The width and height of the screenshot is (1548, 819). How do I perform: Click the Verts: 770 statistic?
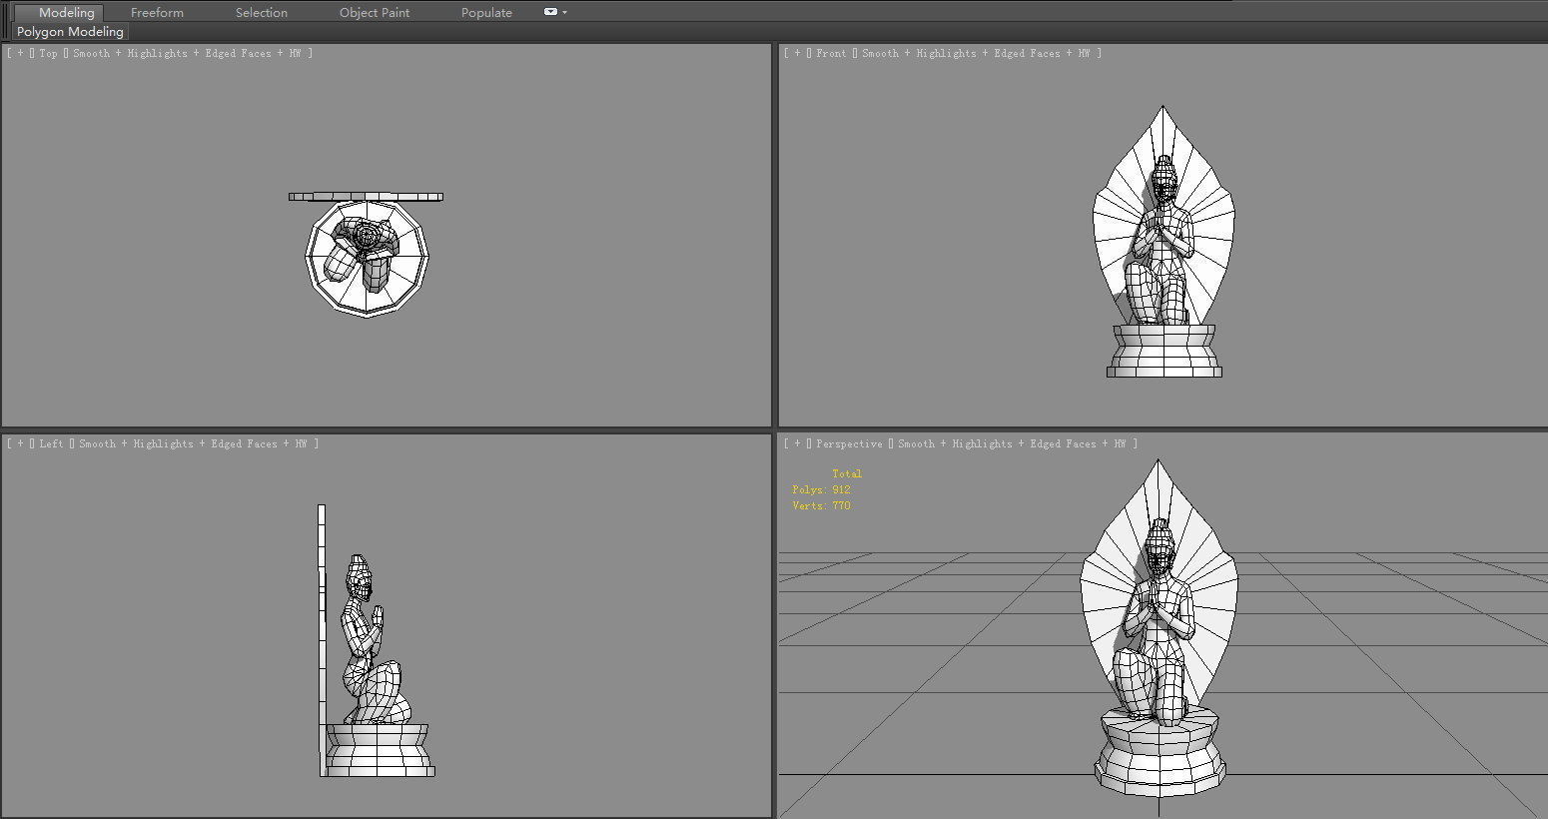(x=821, y=505)
